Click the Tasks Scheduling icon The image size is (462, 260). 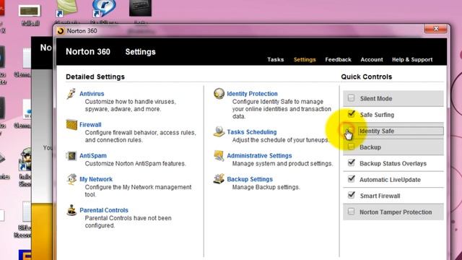219,131
